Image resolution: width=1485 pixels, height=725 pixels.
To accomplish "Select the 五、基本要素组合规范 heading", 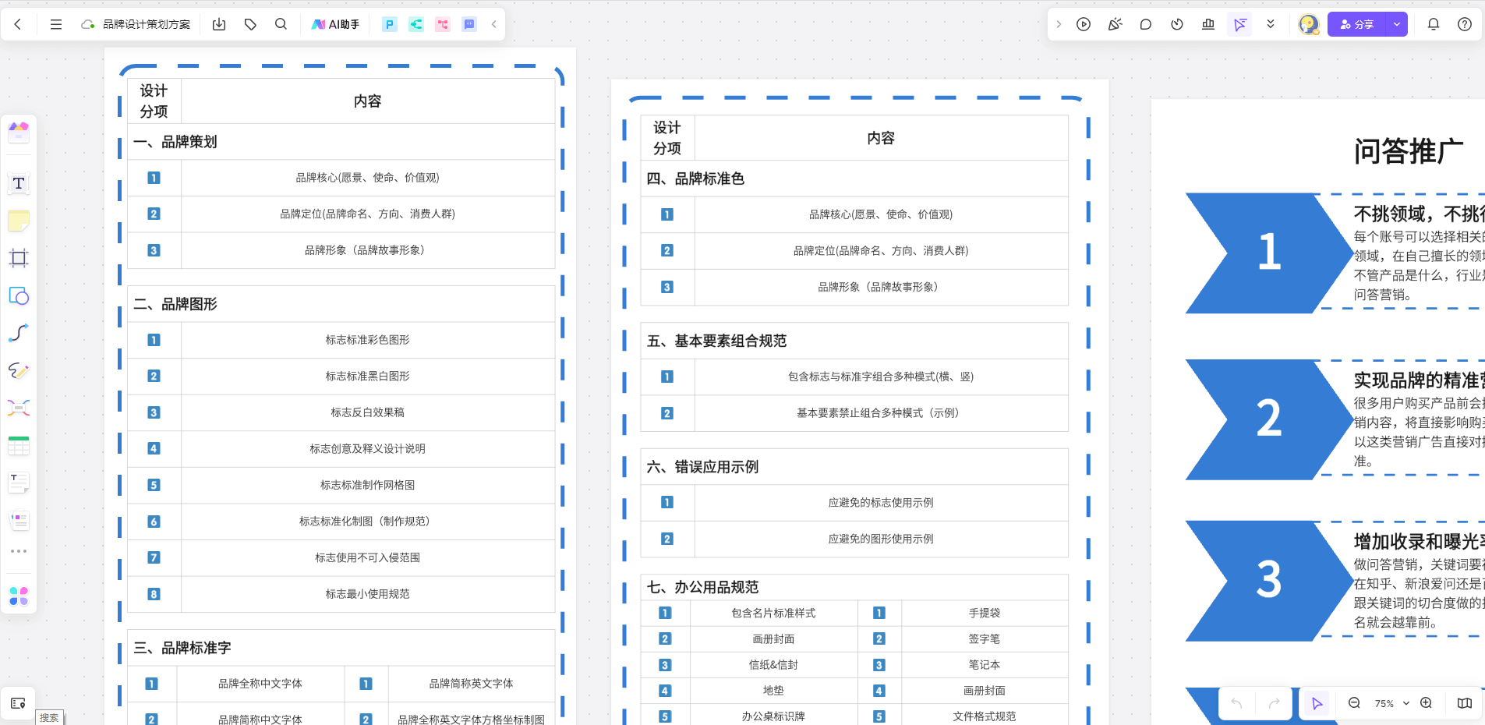I will click(717, 341).
